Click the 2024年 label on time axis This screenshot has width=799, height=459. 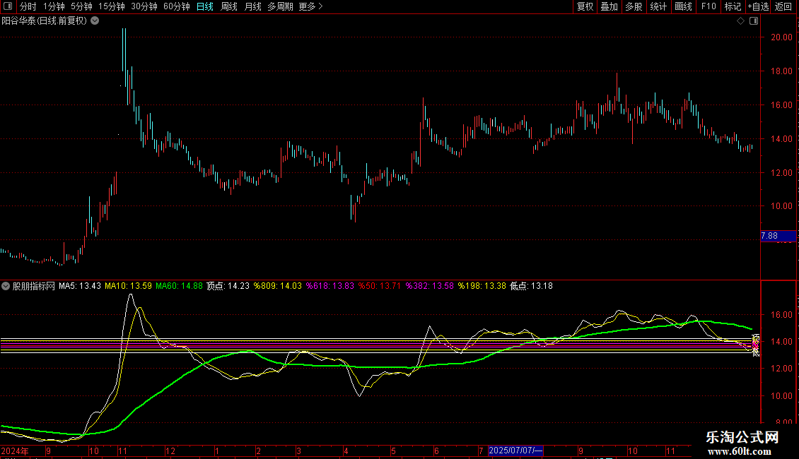(x=15, y=451)
